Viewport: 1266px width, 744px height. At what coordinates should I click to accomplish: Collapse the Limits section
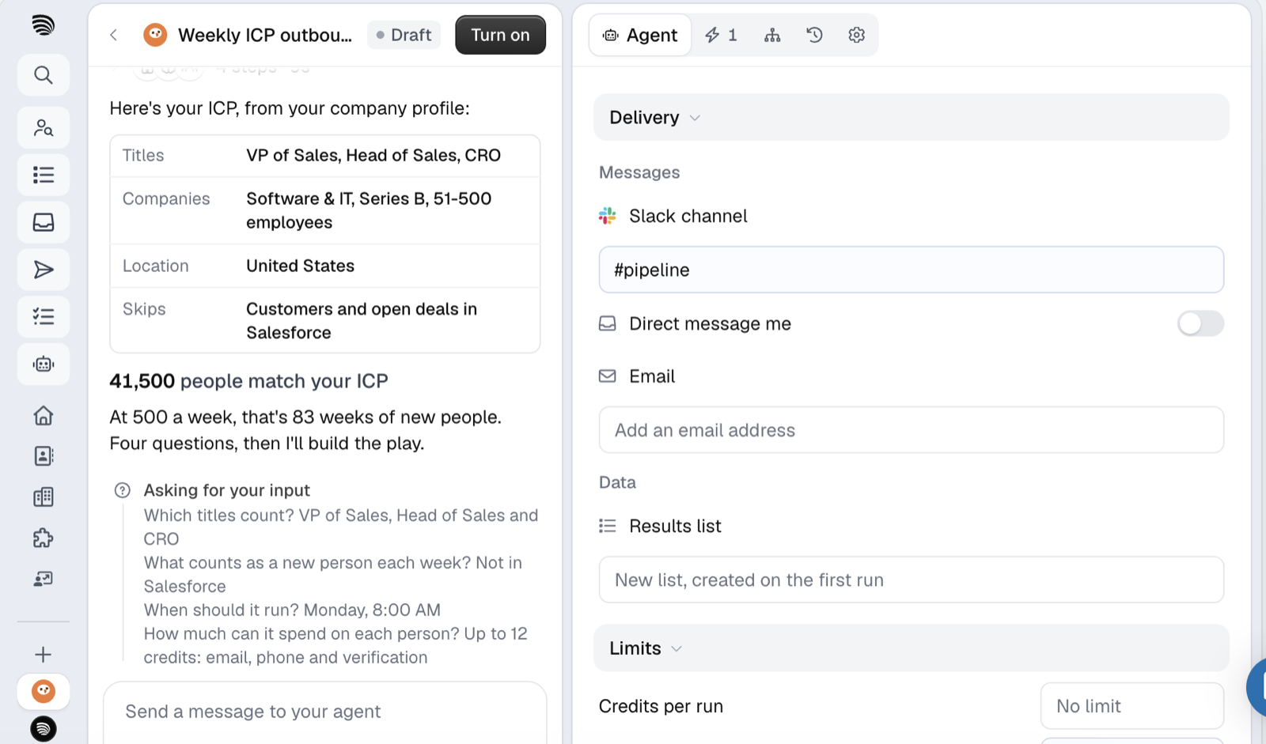[912, 648]
